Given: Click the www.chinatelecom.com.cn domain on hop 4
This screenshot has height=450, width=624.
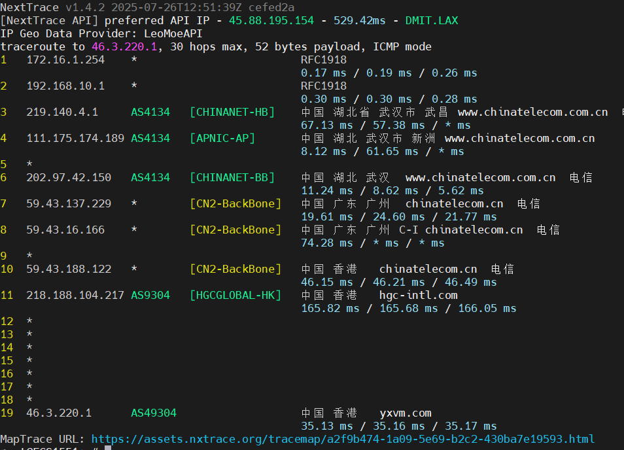Looking at the screenshot, I should point(519,138).
